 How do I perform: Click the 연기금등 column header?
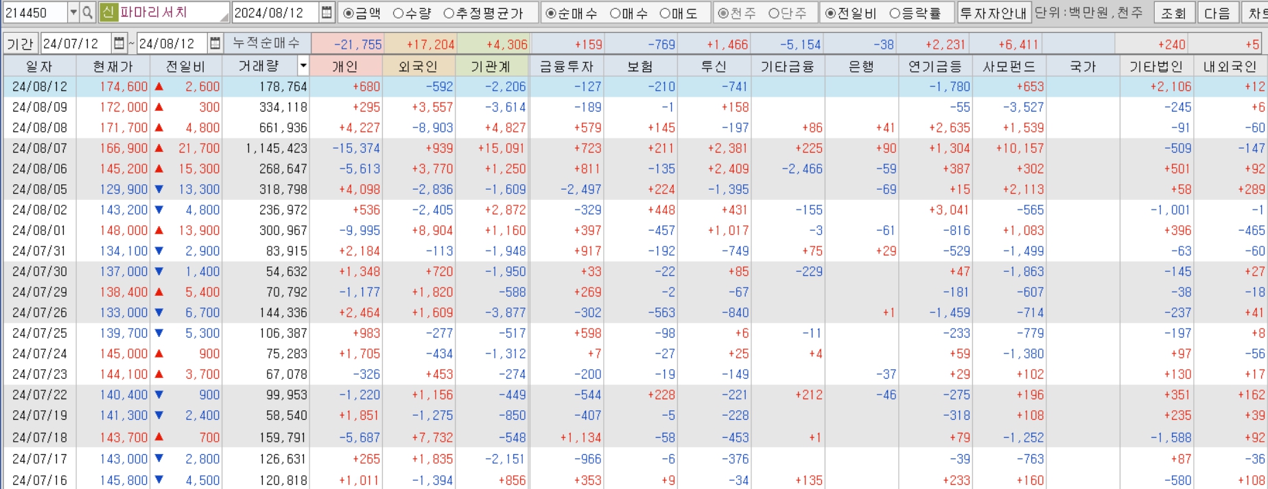point(935,66)
